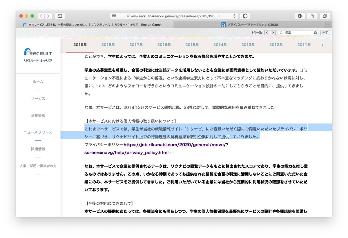Select the 2016年 year tab
The image size is (348, 238).
pos(164,45)
